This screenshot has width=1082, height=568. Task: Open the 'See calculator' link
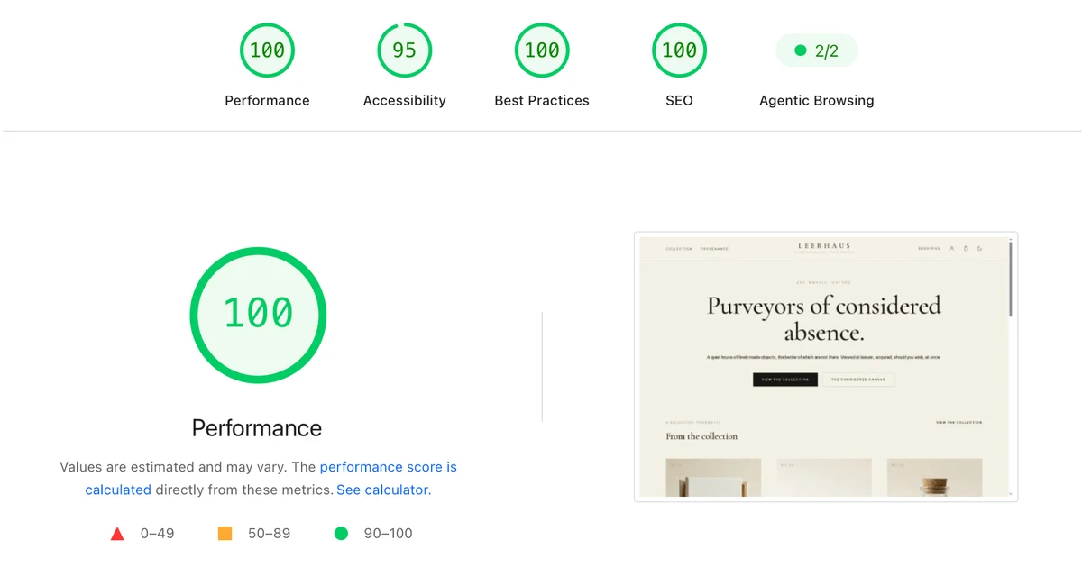pos(383,490)
